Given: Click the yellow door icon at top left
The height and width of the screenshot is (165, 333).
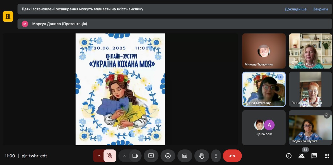Looking at the screenshot, I should coord(8,16).
